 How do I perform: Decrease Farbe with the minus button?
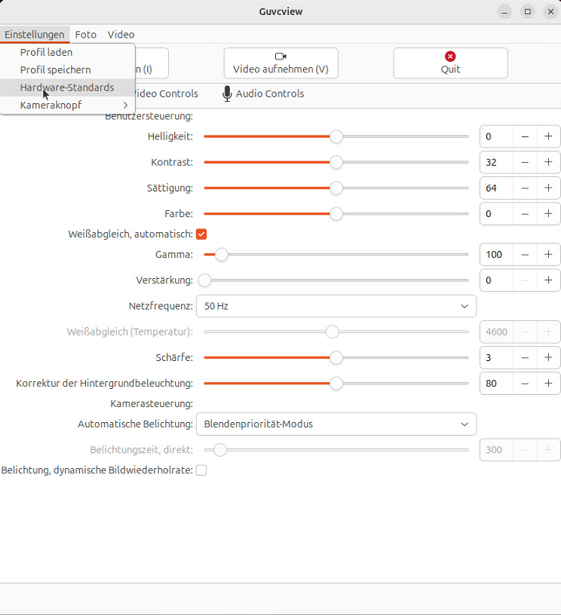525,214
